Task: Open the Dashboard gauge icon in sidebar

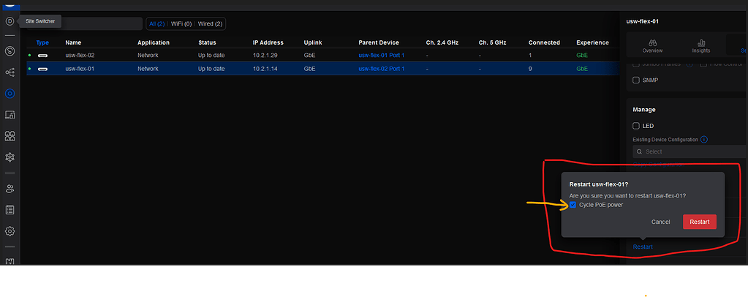Action: point(10,51)
